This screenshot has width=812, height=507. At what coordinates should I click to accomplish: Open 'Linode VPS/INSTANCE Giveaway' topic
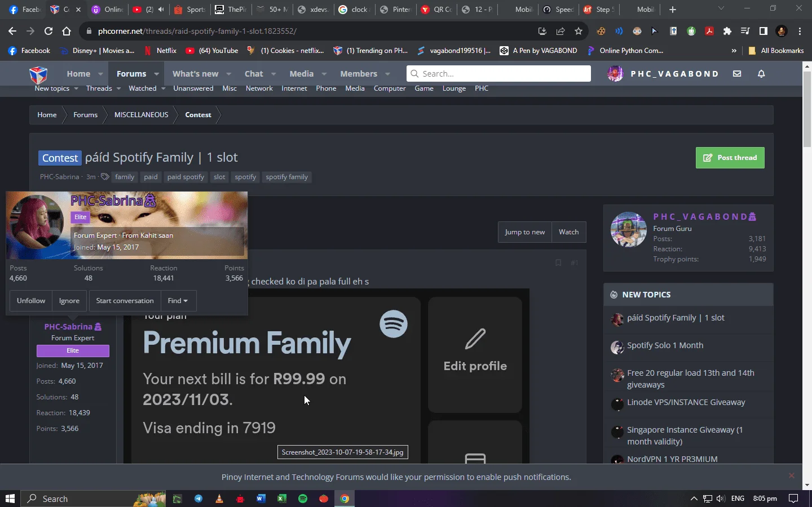point(686,402)
